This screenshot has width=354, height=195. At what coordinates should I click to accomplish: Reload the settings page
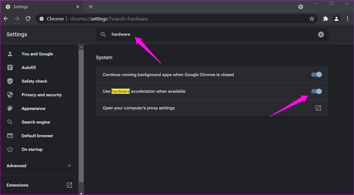click(x=28, y=19)
